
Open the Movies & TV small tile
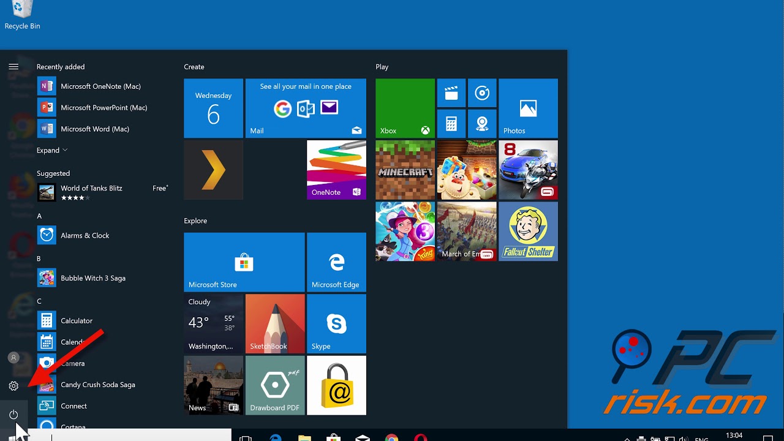point(451,93)
